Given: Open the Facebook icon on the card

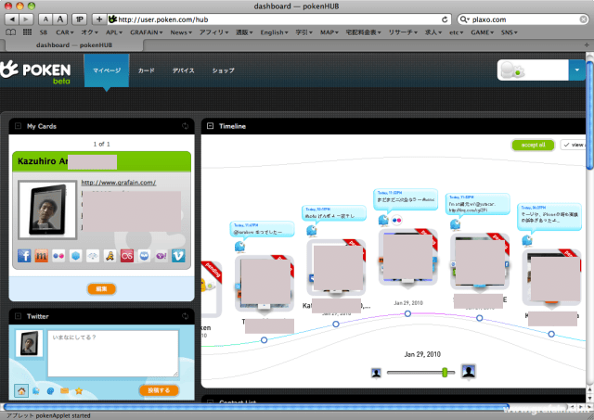Looking at the screenshot, I should (24, 256).
